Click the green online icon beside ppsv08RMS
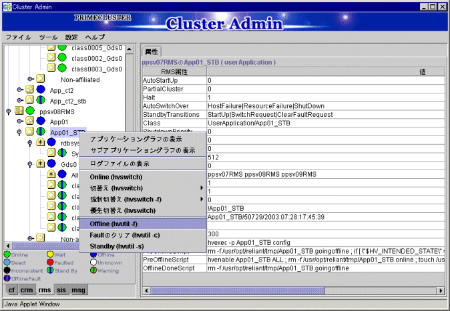The height and width of the screenshot is (311, 450). [30, 111]
